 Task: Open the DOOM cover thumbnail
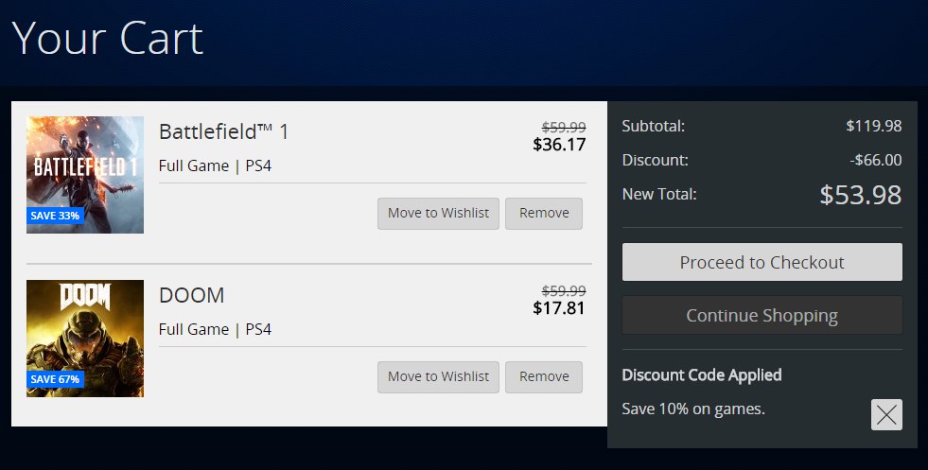click(x=85, y=339)
